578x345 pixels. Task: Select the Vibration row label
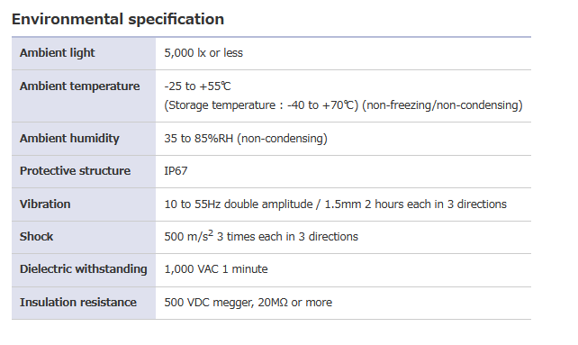pyautogui.click(x=45, y=204)
